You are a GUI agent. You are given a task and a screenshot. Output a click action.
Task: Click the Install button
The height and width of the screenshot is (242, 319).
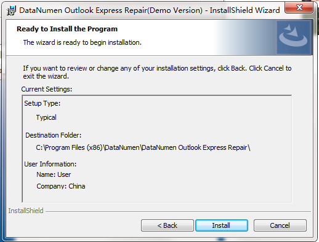(x=222, y=225)
